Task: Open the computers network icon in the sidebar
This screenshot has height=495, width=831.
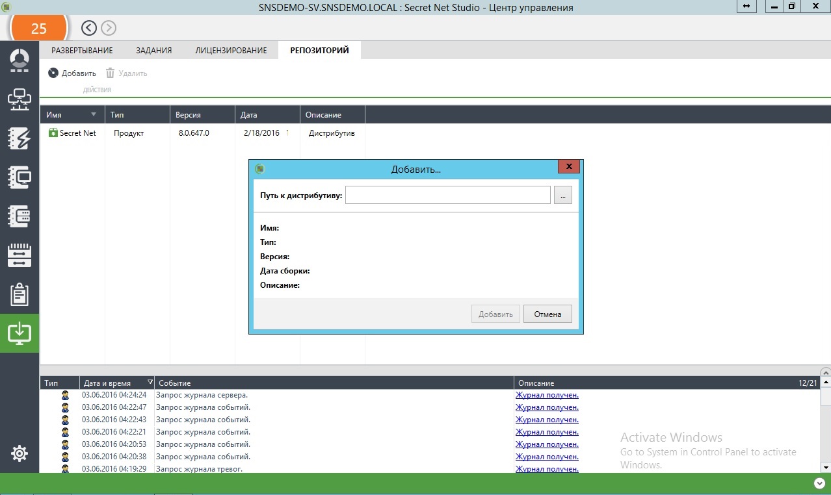Action: pos(20,99)
